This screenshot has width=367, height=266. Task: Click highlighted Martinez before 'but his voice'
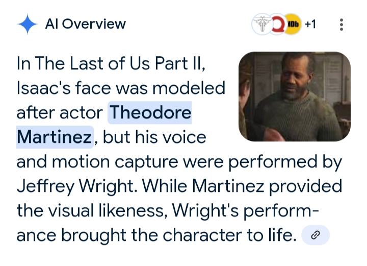tap(55, 137)
